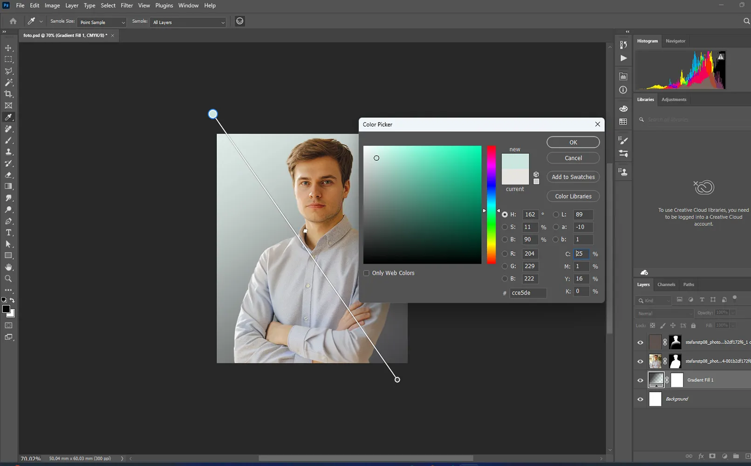Select the Clone Stamp tool
This screenshot has height=466, width=751.
[x=8, y=152]
